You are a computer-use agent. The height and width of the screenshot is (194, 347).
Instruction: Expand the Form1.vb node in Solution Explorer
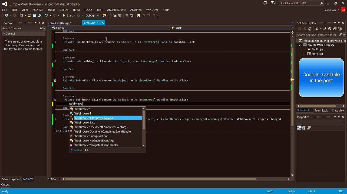[x=303, y=54]
